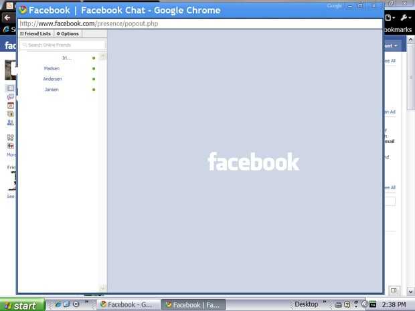415x311 pixels.
Task: Switch to 'Facebook | Fa...' taskbar button
Action: 193,305
